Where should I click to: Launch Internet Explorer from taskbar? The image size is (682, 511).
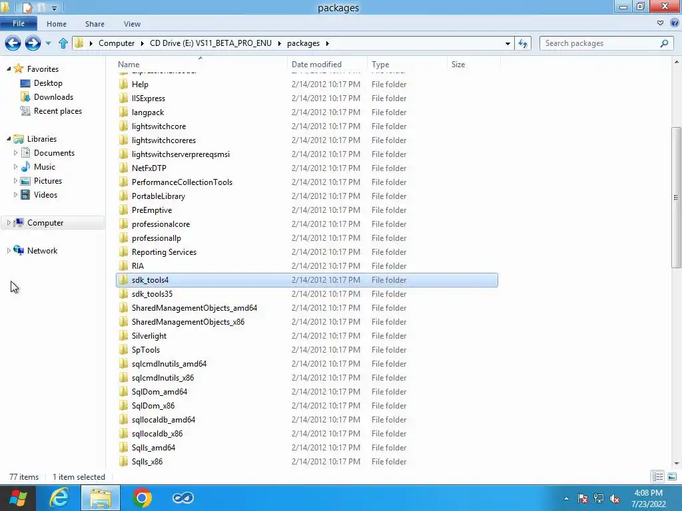[x=59, y=498]
